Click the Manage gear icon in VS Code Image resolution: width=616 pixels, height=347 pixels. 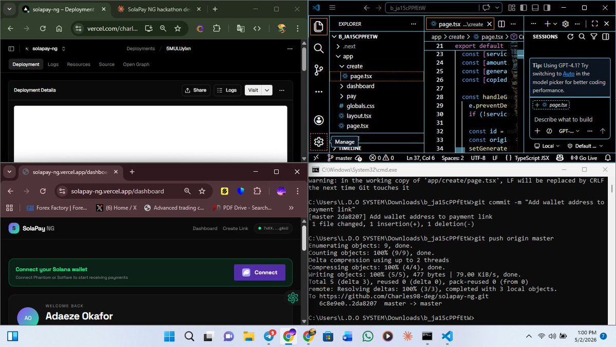tap(319, 142)
